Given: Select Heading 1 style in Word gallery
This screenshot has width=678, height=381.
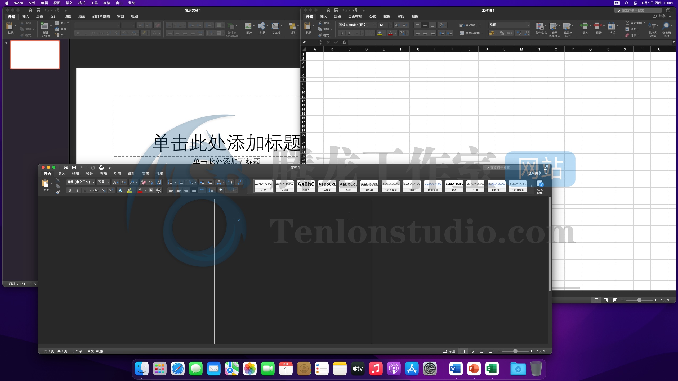Looking at the screenshot, I should point(306,186).
